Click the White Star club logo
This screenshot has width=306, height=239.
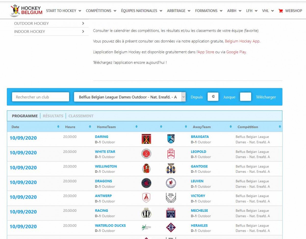coord(146,154)
